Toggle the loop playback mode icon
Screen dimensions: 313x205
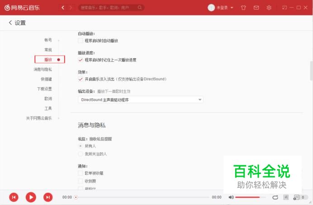pos(275,197)
